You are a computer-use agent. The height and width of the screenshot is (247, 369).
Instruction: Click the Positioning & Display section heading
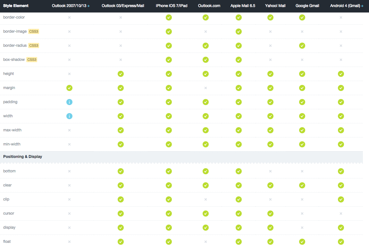pyautogui.click(x=22, y=157)
